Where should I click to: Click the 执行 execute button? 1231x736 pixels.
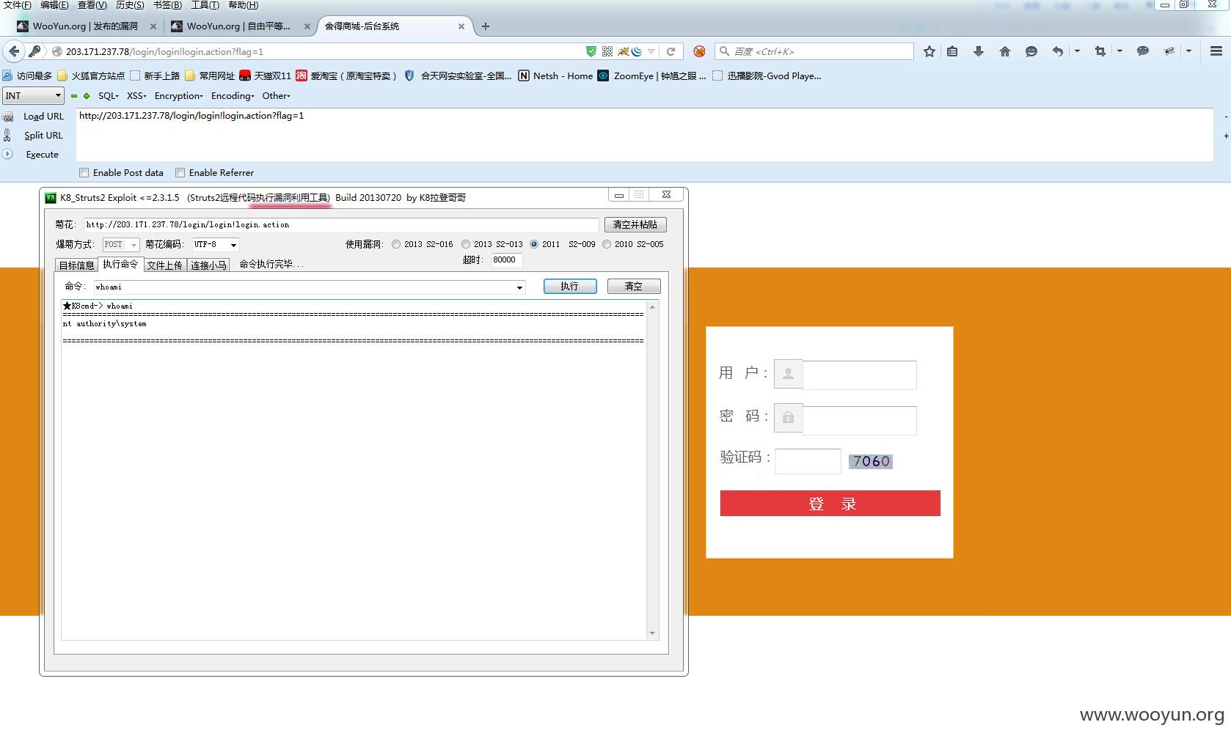point(570,287)
